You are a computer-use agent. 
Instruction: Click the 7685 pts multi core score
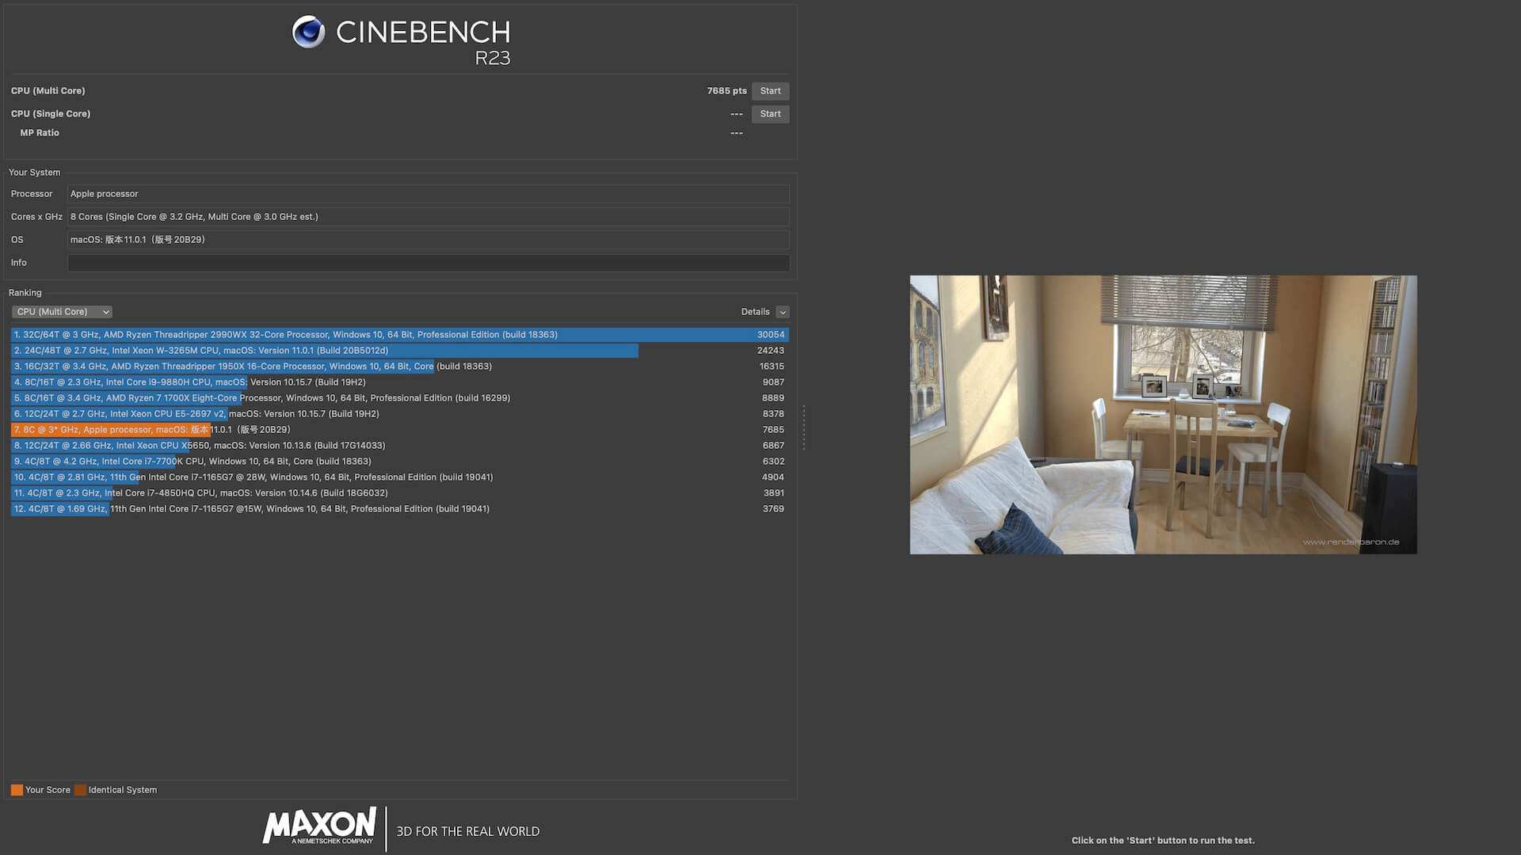pyautogui.click(x=726, y=91)
